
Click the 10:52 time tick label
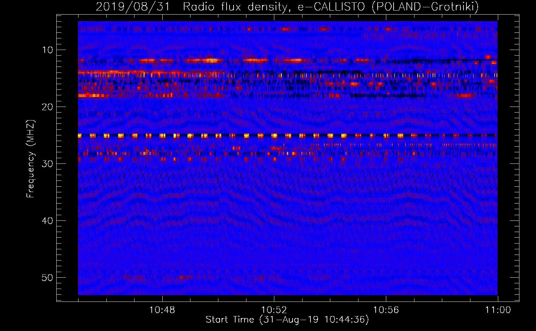(274, 310)
